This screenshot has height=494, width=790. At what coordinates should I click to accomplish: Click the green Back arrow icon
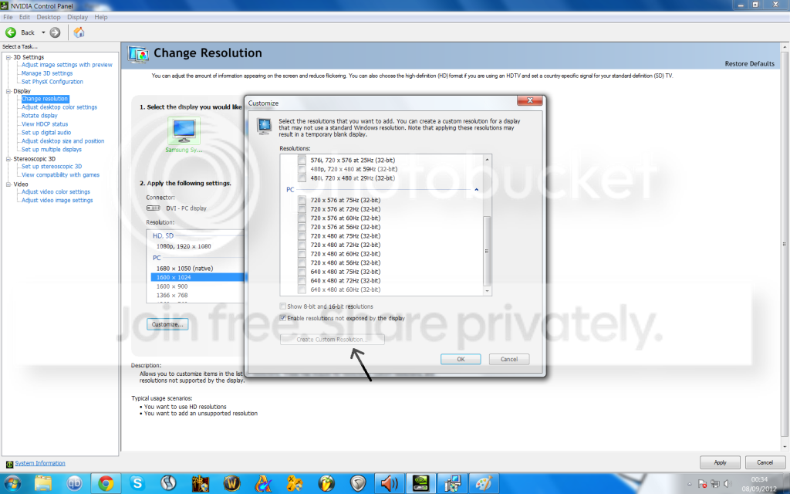coord(11,32)
